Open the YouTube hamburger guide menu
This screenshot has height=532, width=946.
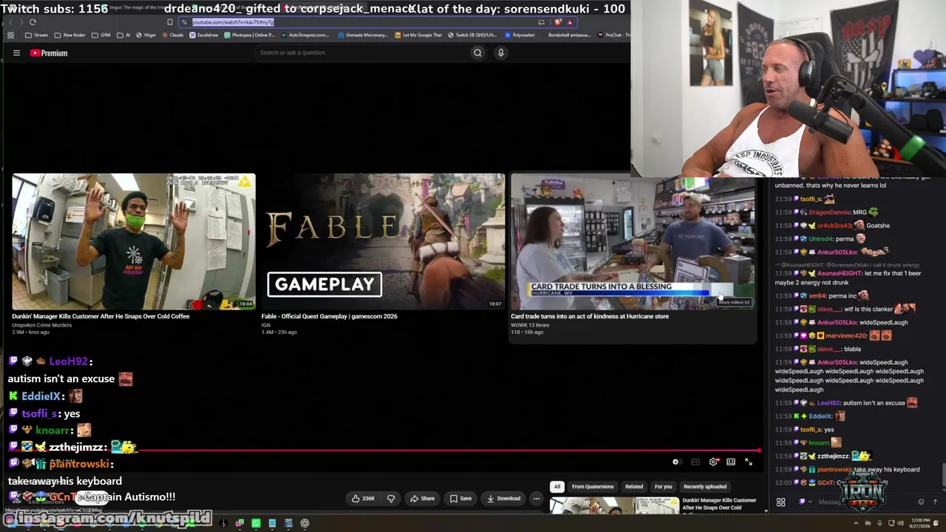pos(16,53)
